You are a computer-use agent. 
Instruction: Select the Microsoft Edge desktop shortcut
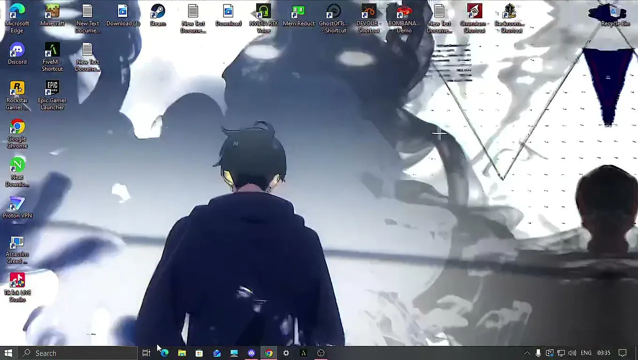point(17,18)
